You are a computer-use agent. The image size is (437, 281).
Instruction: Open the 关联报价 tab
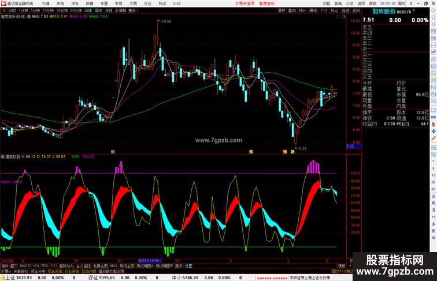click(21, 271)
